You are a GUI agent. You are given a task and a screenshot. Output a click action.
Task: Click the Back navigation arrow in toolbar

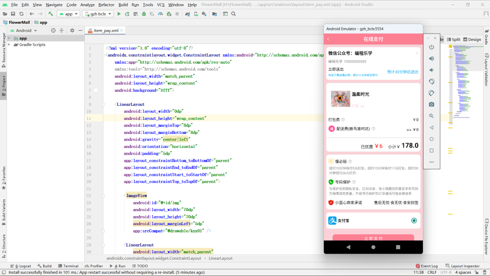32,14
